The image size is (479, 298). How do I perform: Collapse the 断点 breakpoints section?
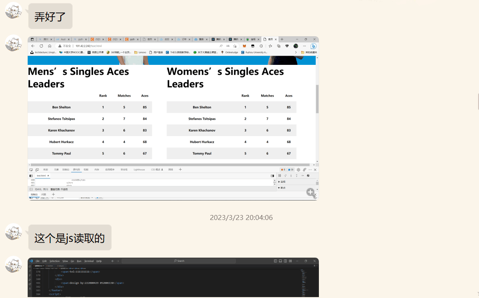coord(282,187)
